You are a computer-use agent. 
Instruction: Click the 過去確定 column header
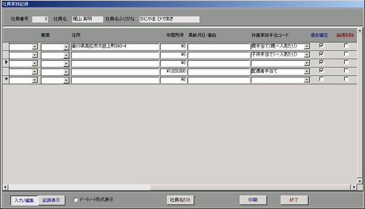click(319, 35)
